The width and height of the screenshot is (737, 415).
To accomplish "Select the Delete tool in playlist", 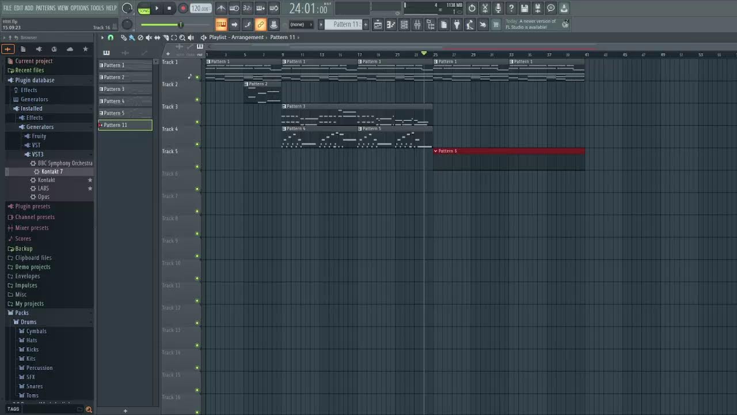I will (140, 37).
